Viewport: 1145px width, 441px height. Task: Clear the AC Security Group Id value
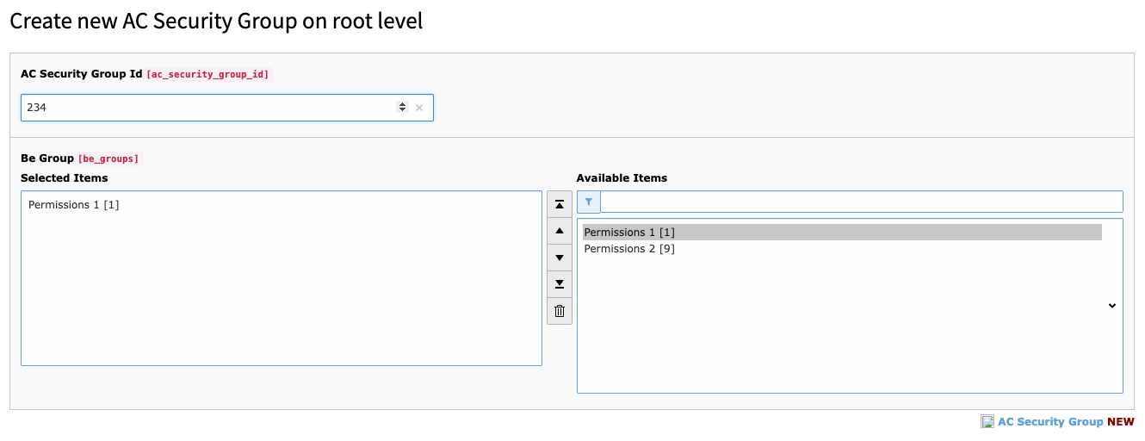tap(419, 108)
